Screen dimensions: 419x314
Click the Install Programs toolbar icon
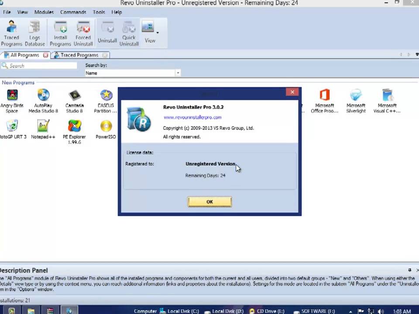tap(60, 34)
